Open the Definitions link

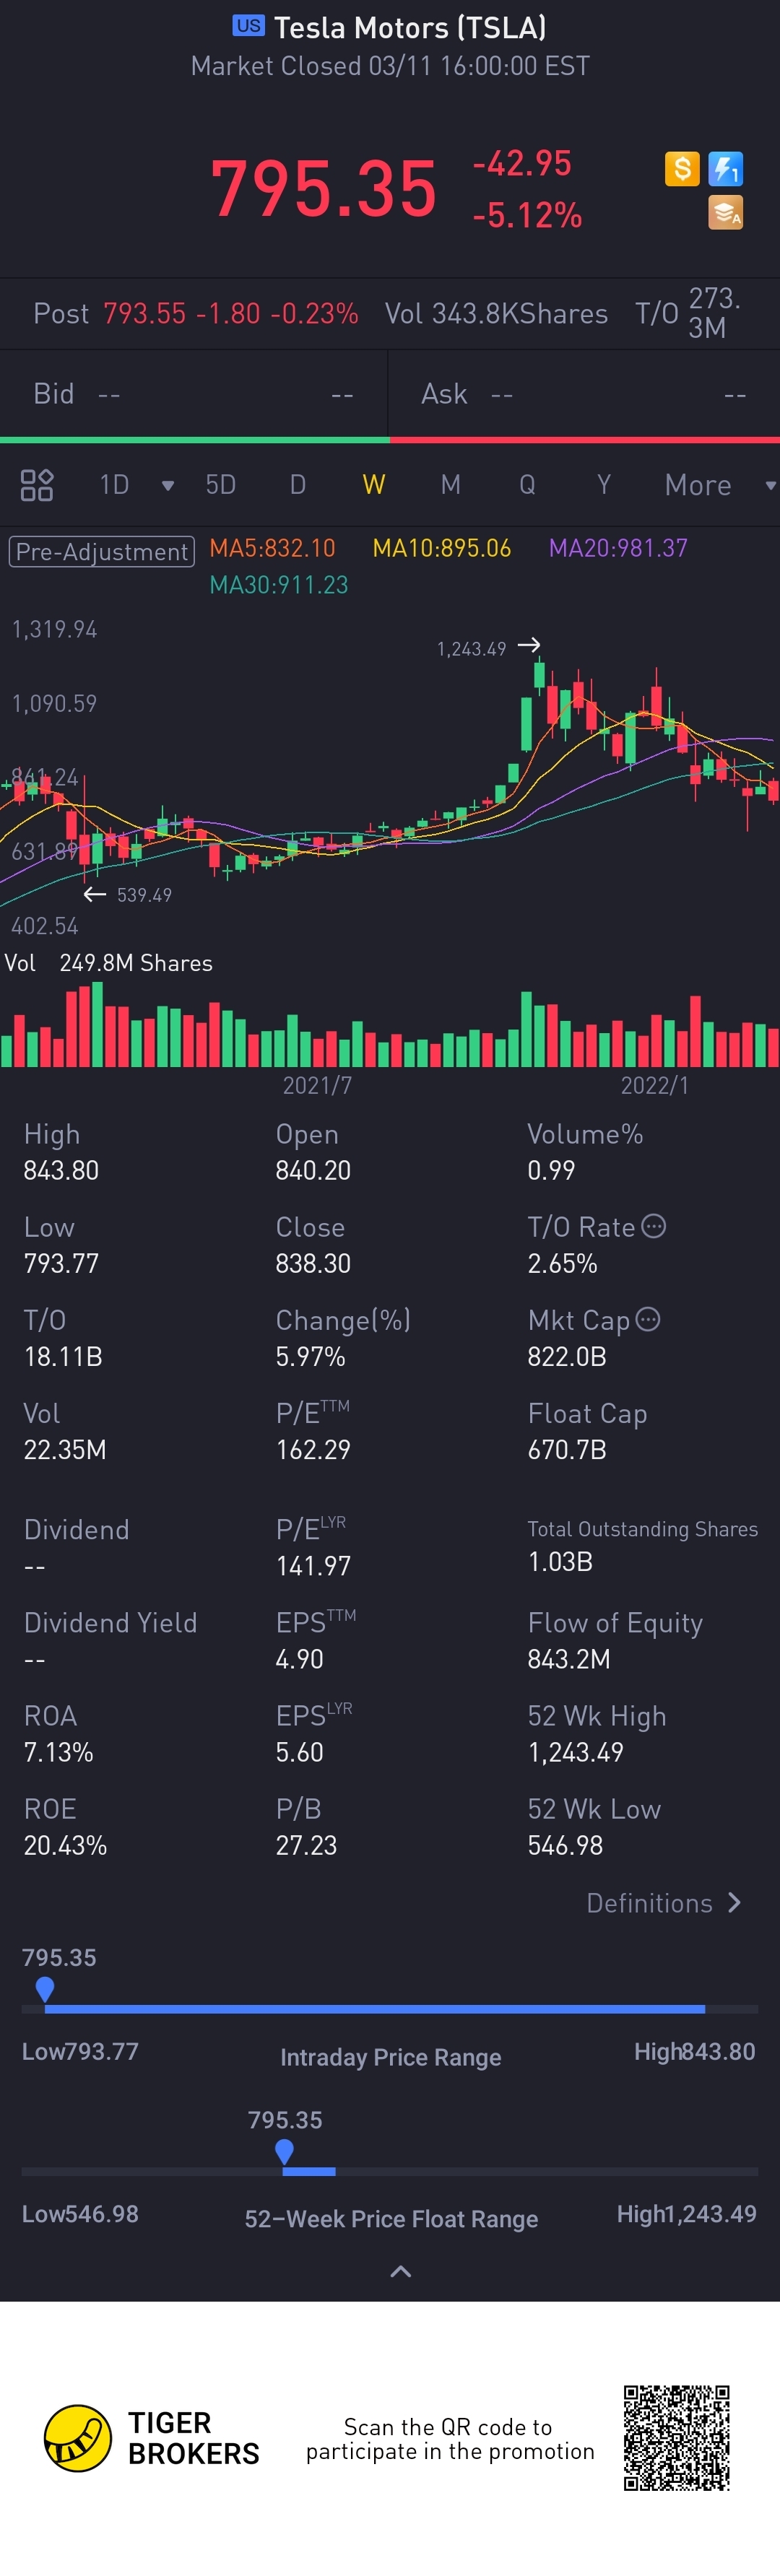click(x=663, y=1903)
